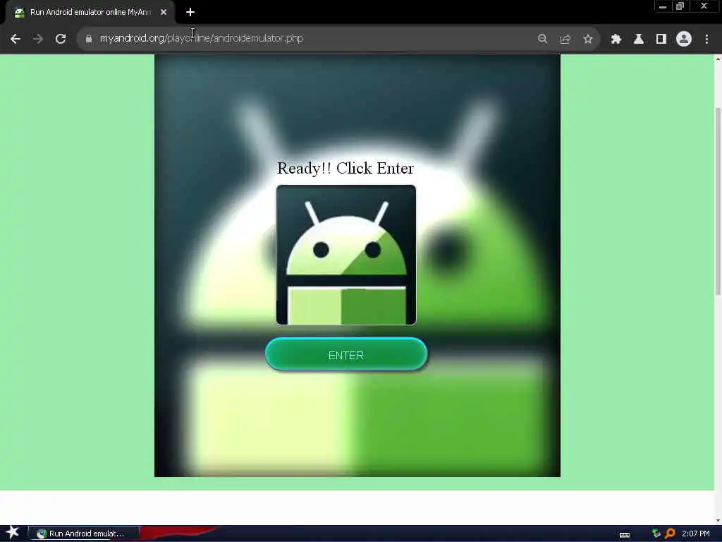Restore down the browser window
Image resolution: width=722 pixels, height=542 pixels.
pos(680,6)
